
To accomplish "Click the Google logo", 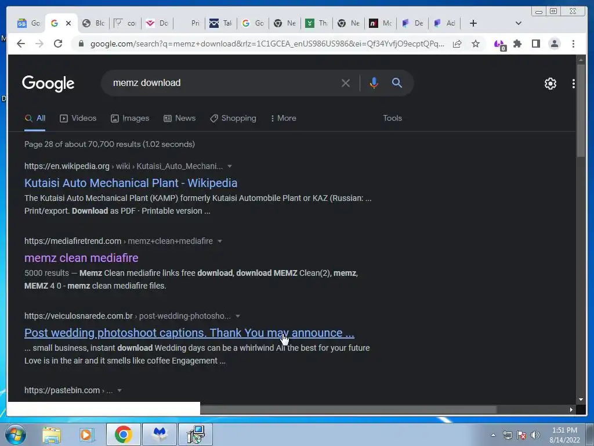I will point(48,84).
